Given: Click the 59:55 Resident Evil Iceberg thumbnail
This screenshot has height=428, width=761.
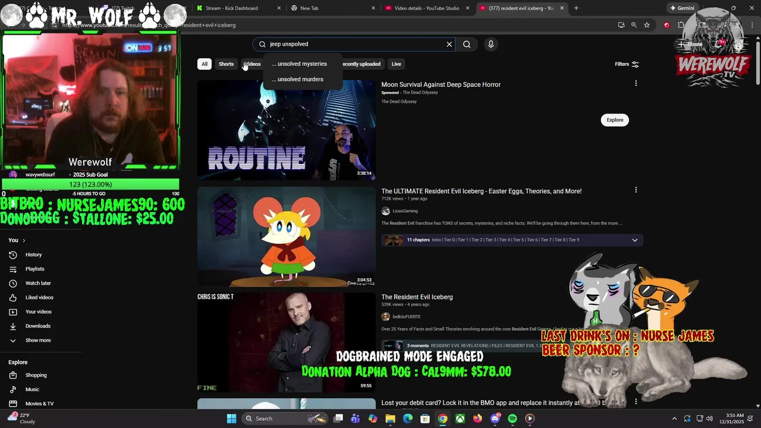Looking at the screenshot, I should (286, 342).
